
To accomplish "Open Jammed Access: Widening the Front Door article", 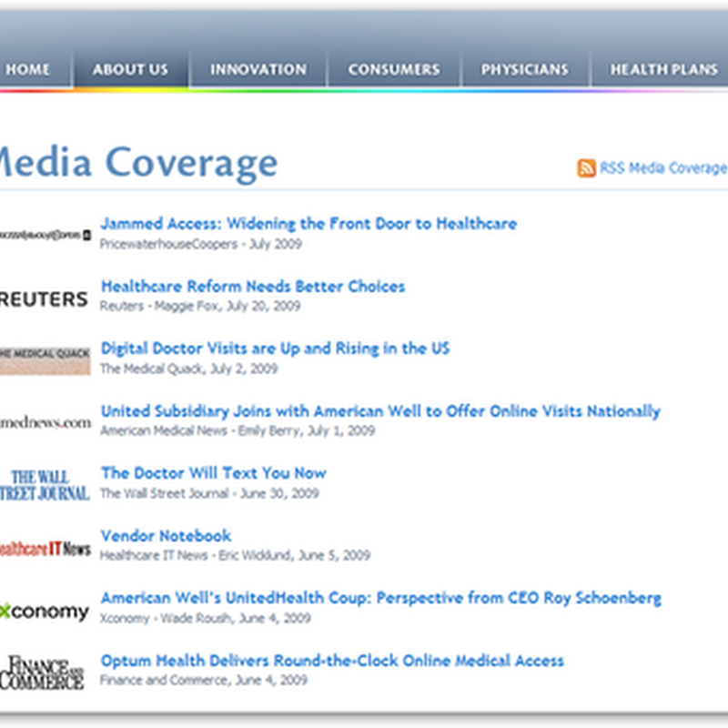I will pos(308,224).
